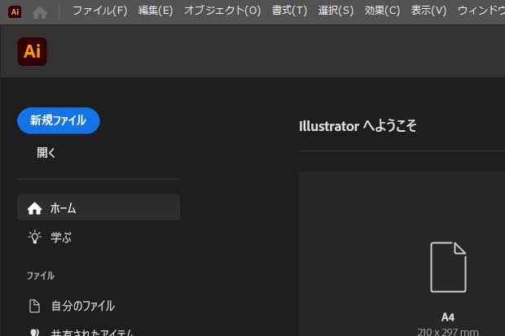This screenshot has height=336, width=505.
Task: Open the 選択(S) menu
Action: point(336,11)
